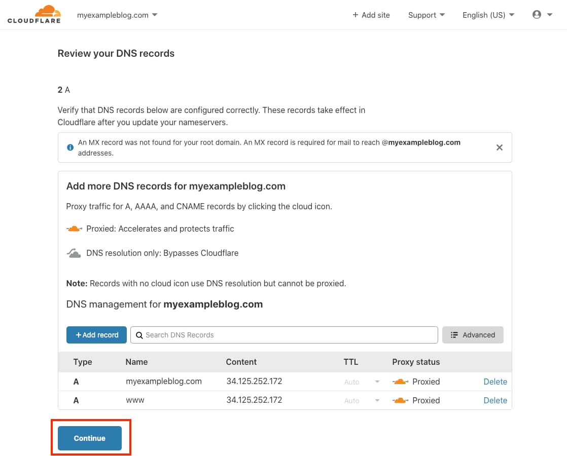This screenshot has width=567, height=456.
Task: Open the user account avatar icon
Action: coord(537,15)
